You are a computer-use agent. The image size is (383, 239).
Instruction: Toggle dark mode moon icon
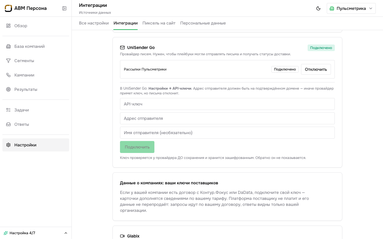tap(318, 8)
